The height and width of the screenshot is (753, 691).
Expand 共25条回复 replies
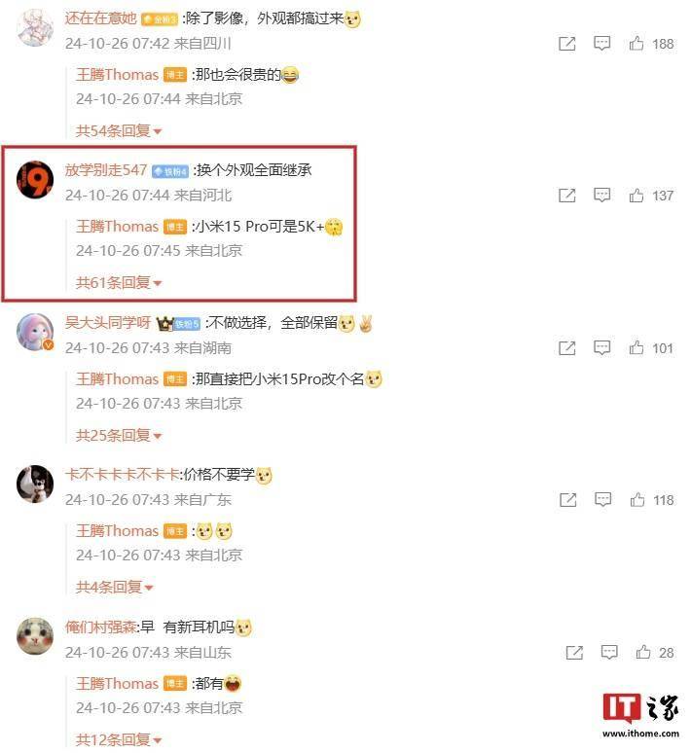119,435
